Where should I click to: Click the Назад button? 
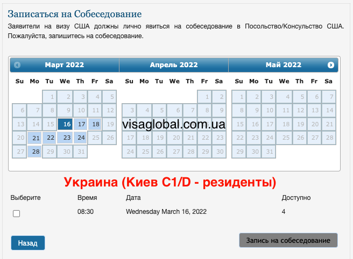[28, 243]
